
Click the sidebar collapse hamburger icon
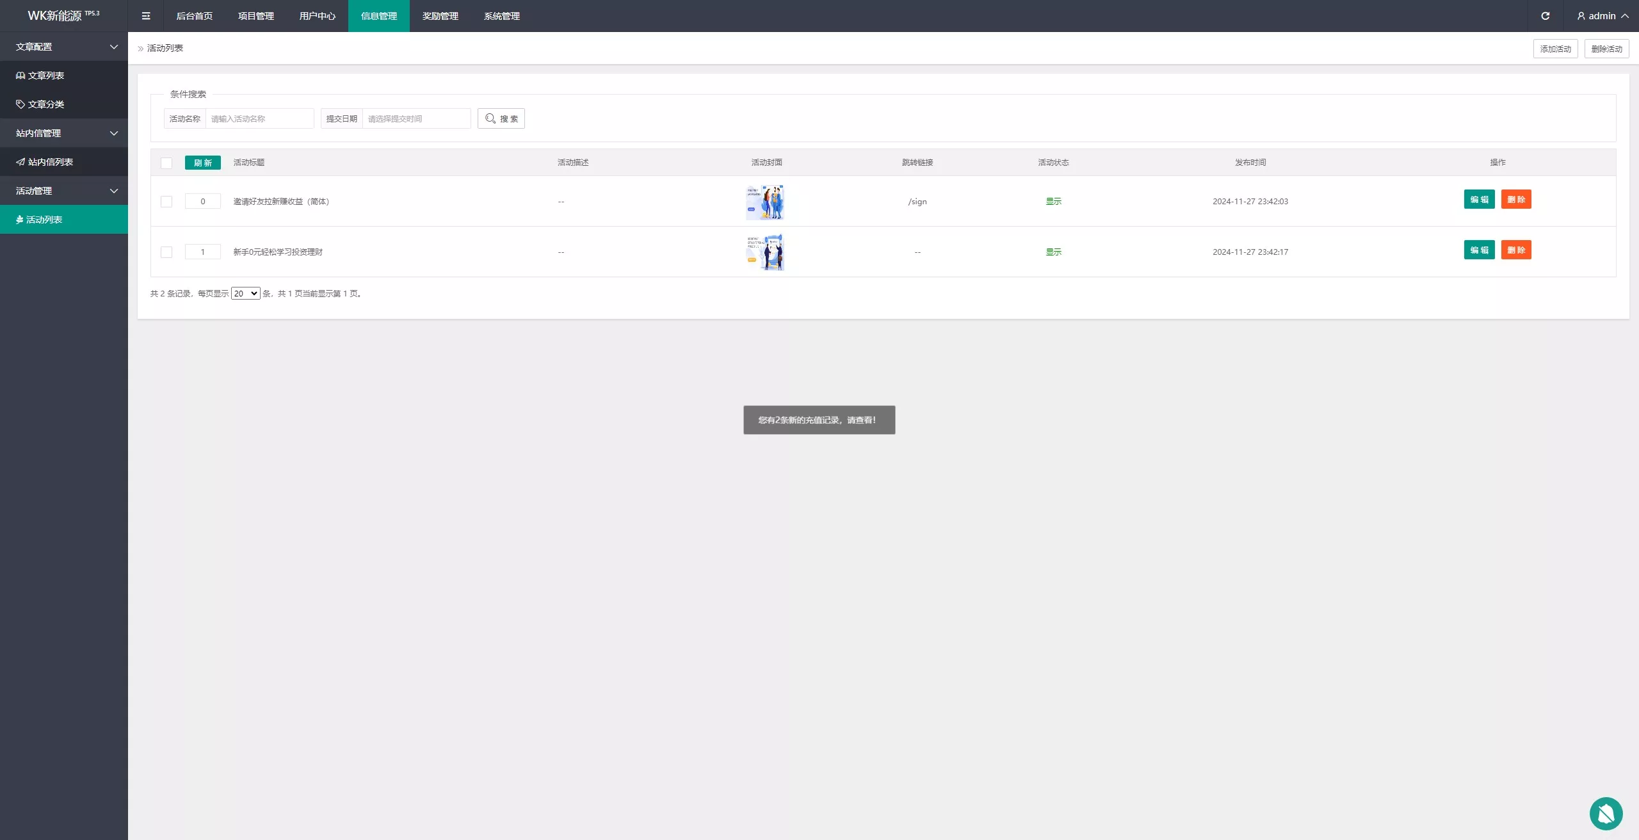pyautogui.click(x=146, y=16)
